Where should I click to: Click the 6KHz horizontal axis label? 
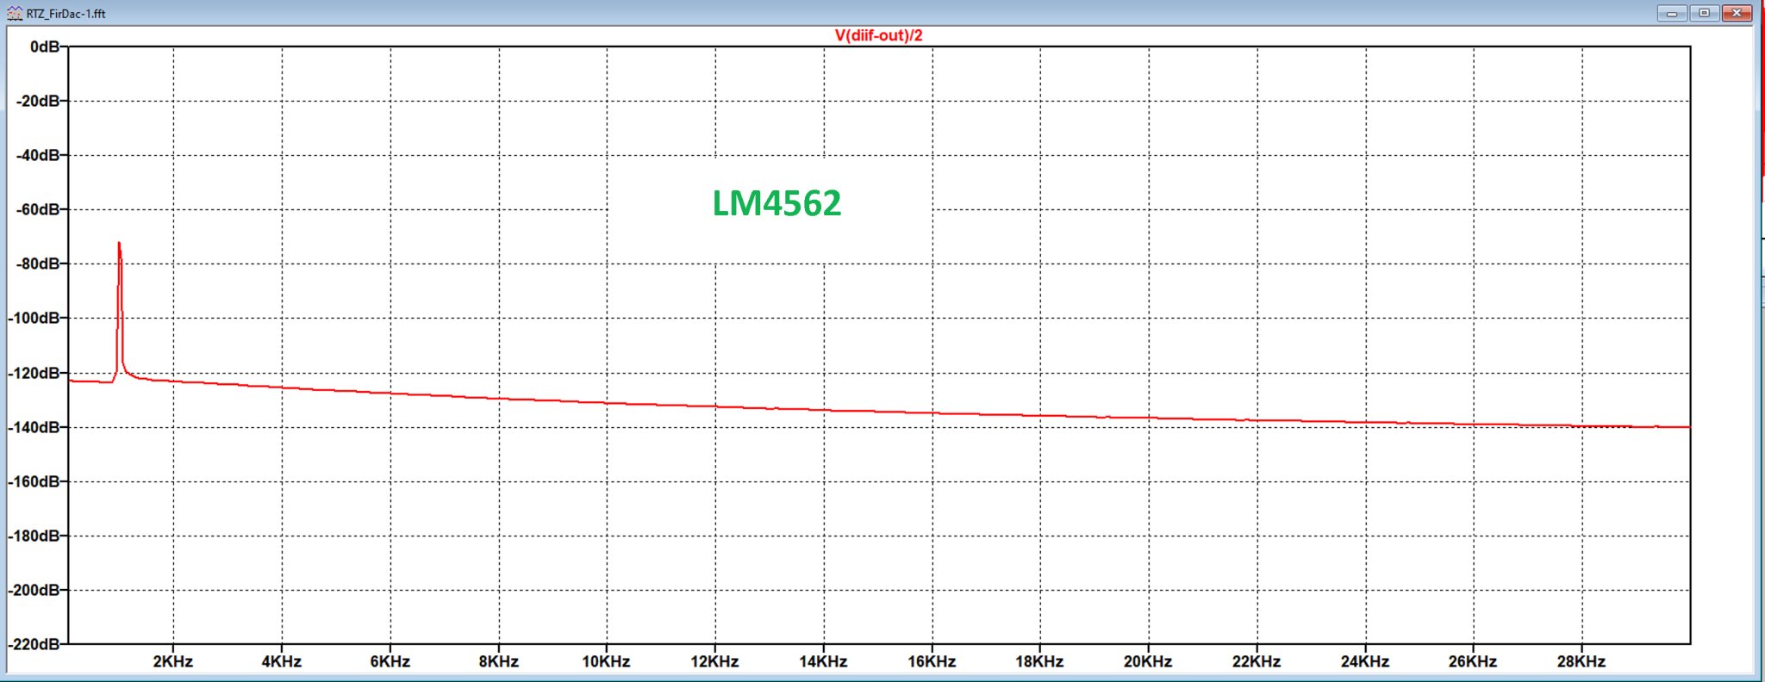point(390,661)
